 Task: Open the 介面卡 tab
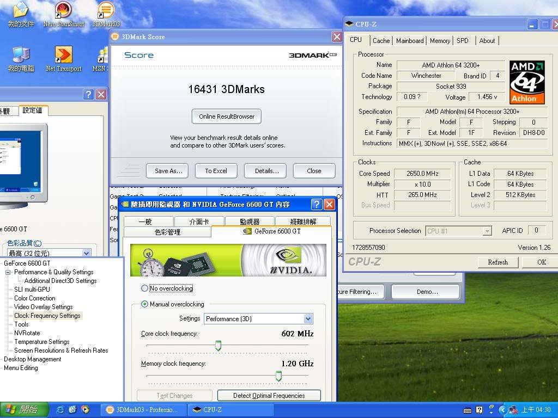[199, 222]
